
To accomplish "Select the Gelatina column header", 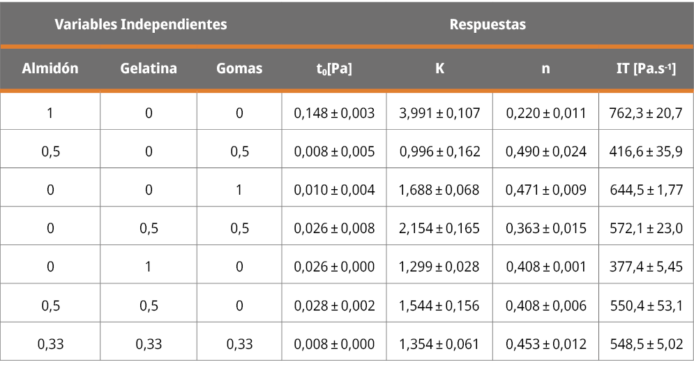I will (149, 68).
